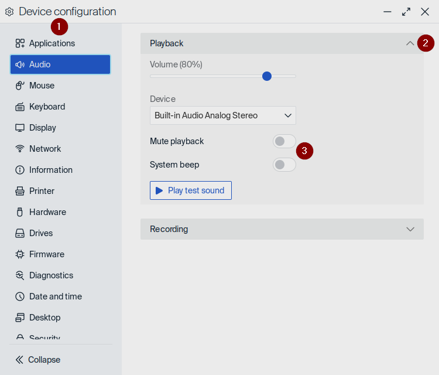This screenshot has height=375, width=439.
Task: Select the Hardware menu entry
Action: [x=47, y=212]
